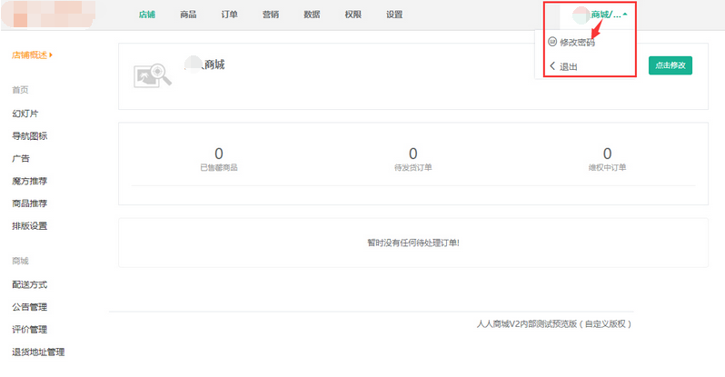Click the shop logo placeholder image

coord(153,75)
